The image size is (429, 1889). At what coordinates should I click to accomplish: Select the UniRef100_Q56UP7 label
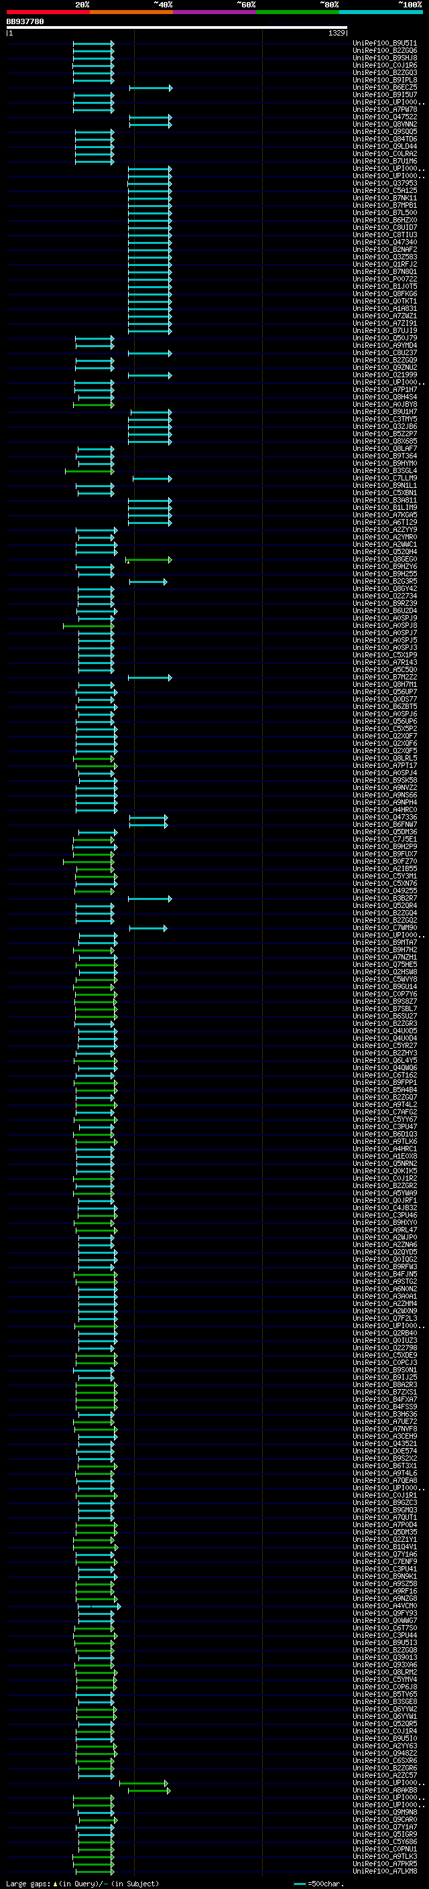(385, 692)
